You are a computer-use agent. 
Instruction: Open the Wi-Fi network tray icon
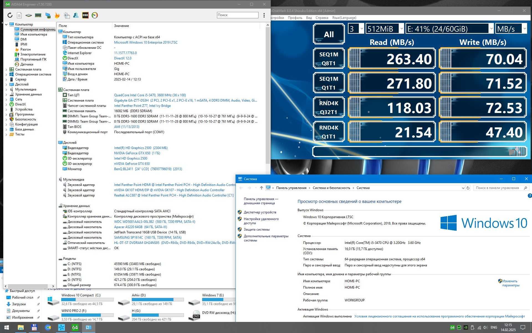pos(479,327)
